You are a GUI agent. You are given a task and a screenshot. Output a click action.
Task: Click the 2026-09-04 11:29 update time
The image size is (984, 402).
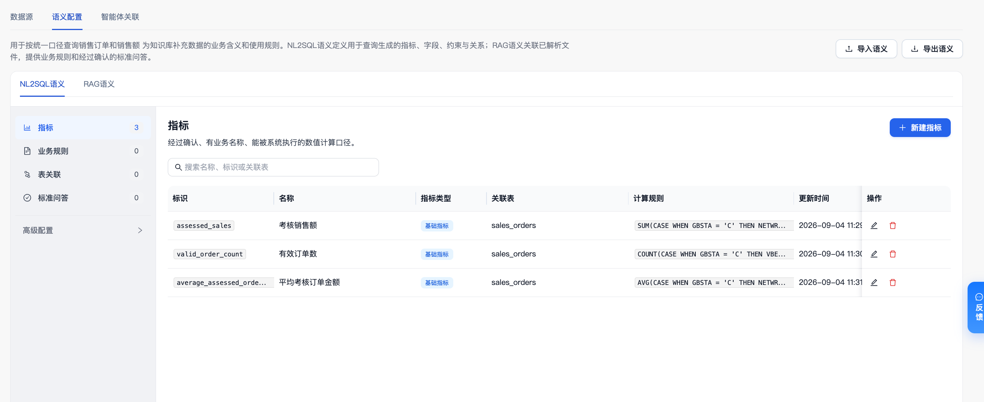(830, 225)
